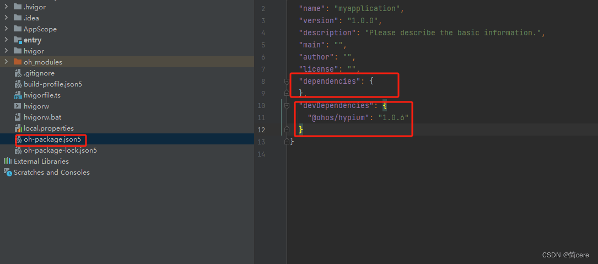Click the local.properties file icon
The width and height of the screenshot is (598, 264).
coord(18,128)
